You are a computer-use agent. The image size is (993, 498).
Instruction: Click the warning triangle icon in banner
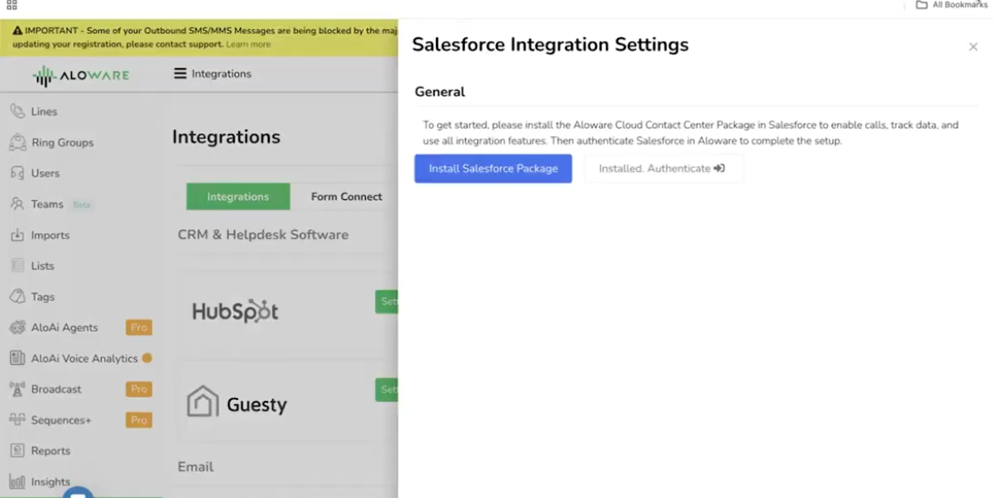[x=17, y=30]
